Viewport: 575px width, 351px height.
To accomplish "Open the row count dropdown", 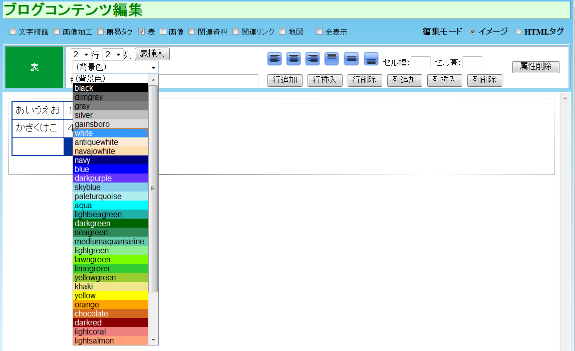I will (81, 54).
